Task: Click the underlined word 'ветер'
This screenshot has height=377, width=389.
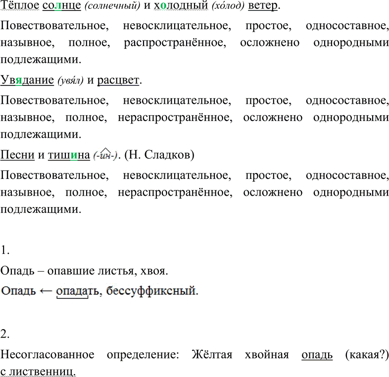Action: (263, 5)
